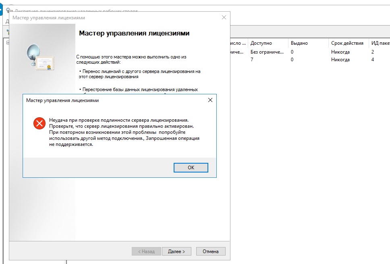390x264 pixels.
Task: Click the Перенос лицензий bullet text
Action: [x=139, y=74]
